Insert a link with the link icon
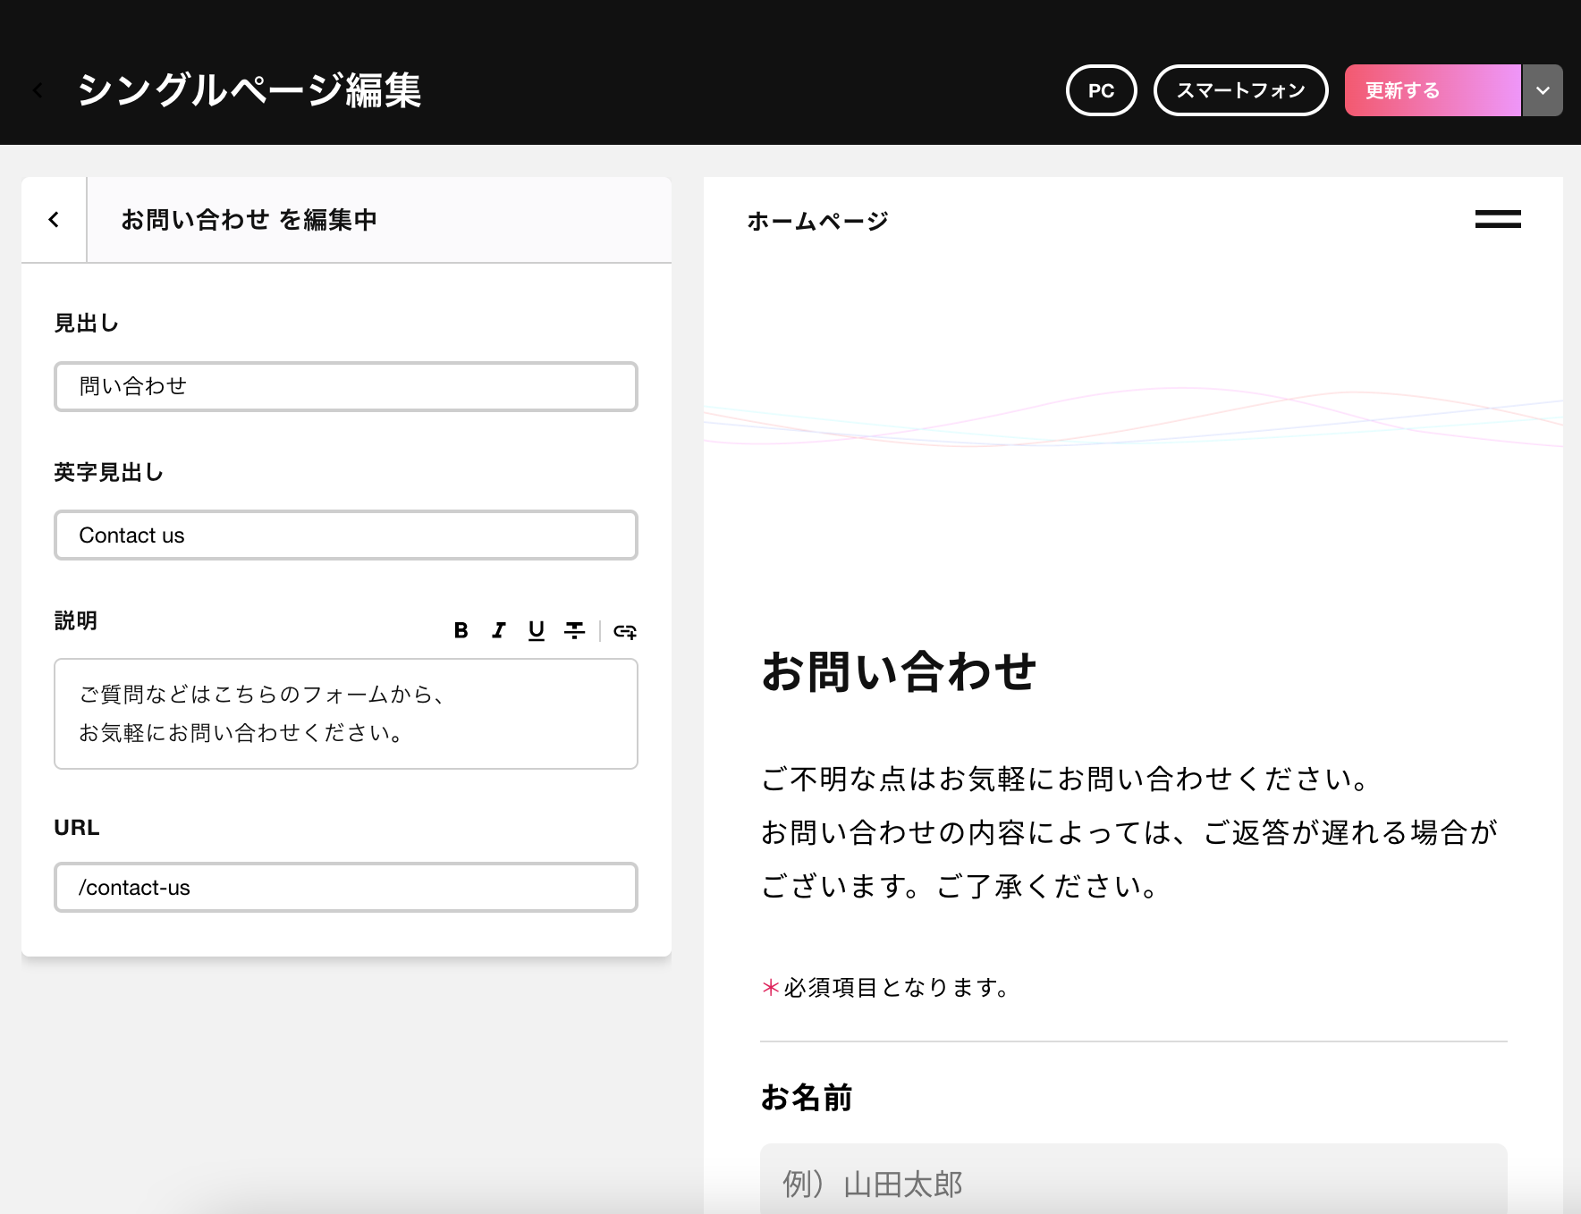The image size is (1581, 1214). coord(625,632)
